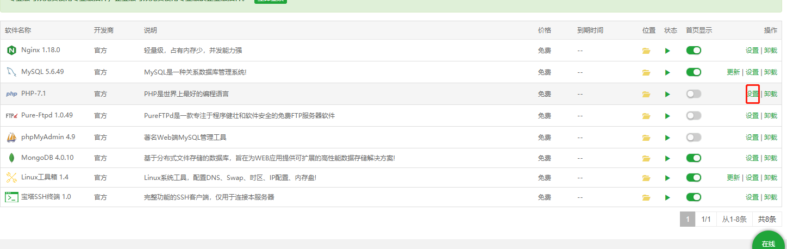
Task: Disable MongoDB home page display toggle
Action: (694, 158)
